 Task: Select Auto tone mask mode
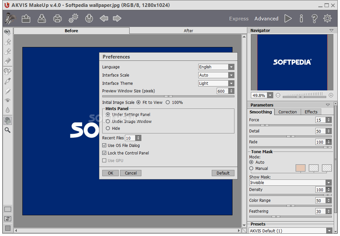click(251, 162)
